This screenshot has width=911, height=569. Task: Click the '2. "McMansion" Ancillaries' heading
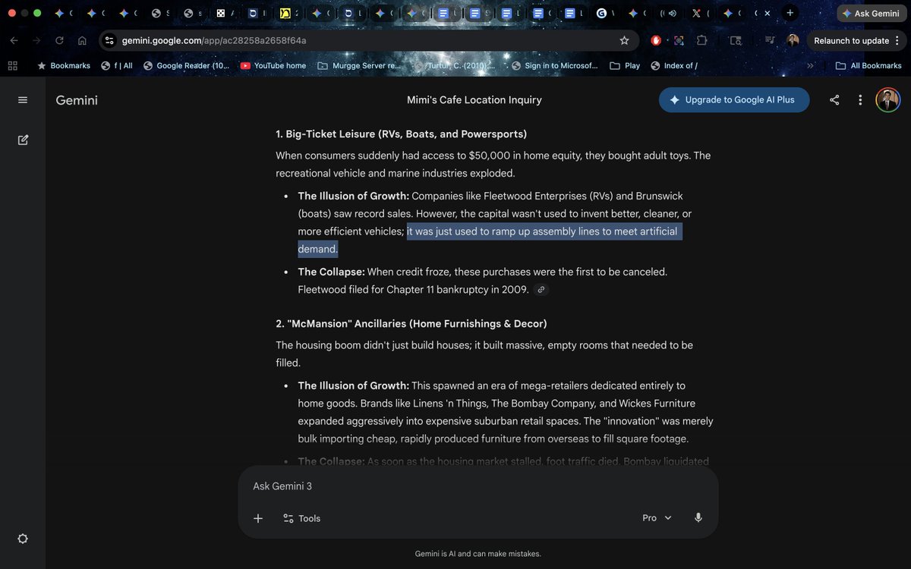[x=411, y=324]
